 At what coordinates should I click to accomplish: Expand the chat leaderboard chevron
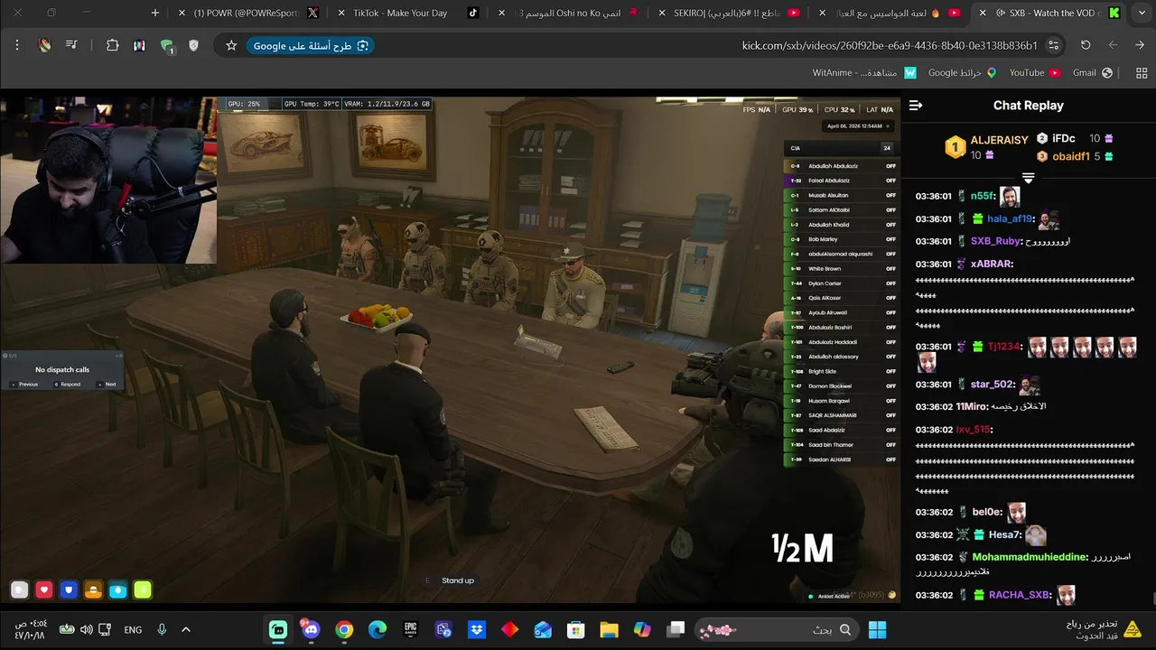tap(1028, 177)
